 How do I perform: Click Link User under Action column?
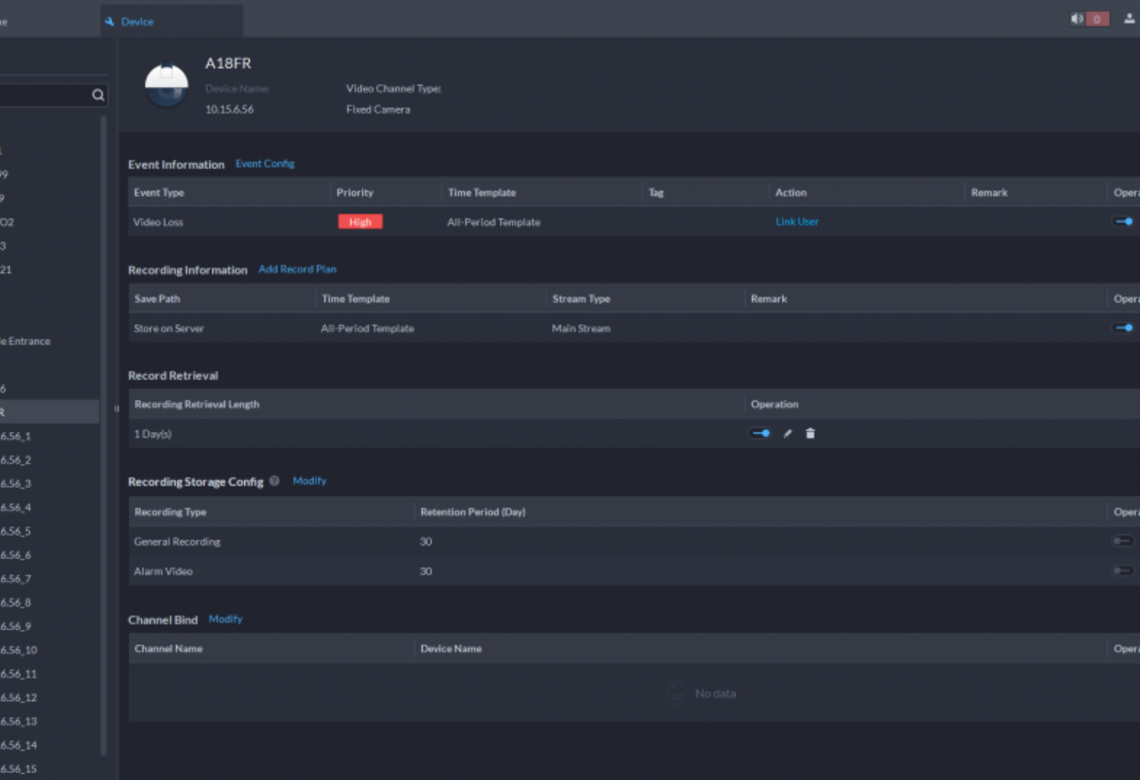[796, 222]
